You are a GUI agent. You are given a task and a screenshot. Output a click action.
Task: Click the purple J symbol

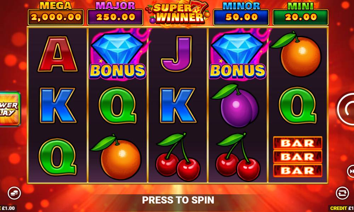pyautogui.click(x=176, y=54)
